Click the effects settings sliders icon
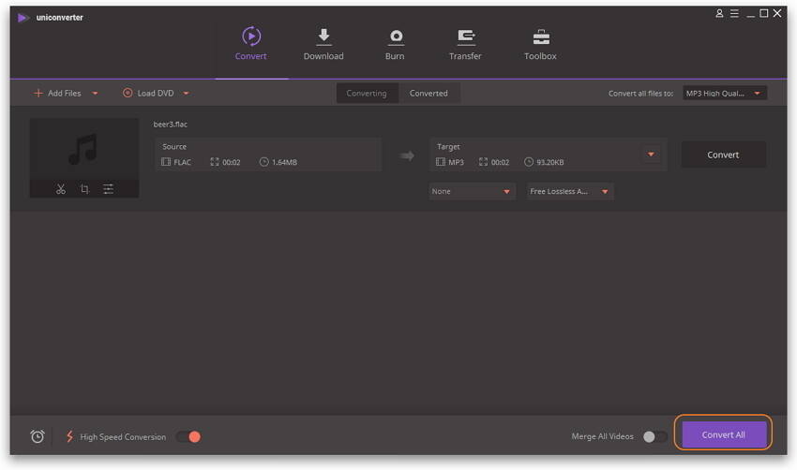The image size is (797, 470). pos(108,189)
